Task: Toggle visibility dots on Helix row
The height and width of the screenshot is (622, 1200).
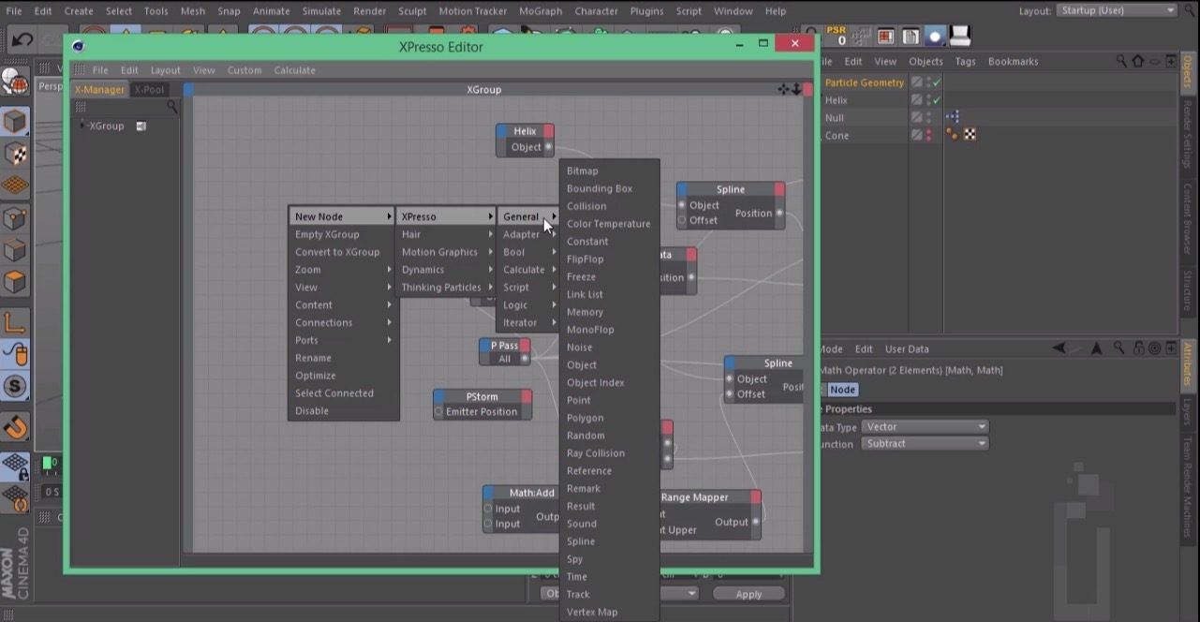Action: (x=928, y=100)
